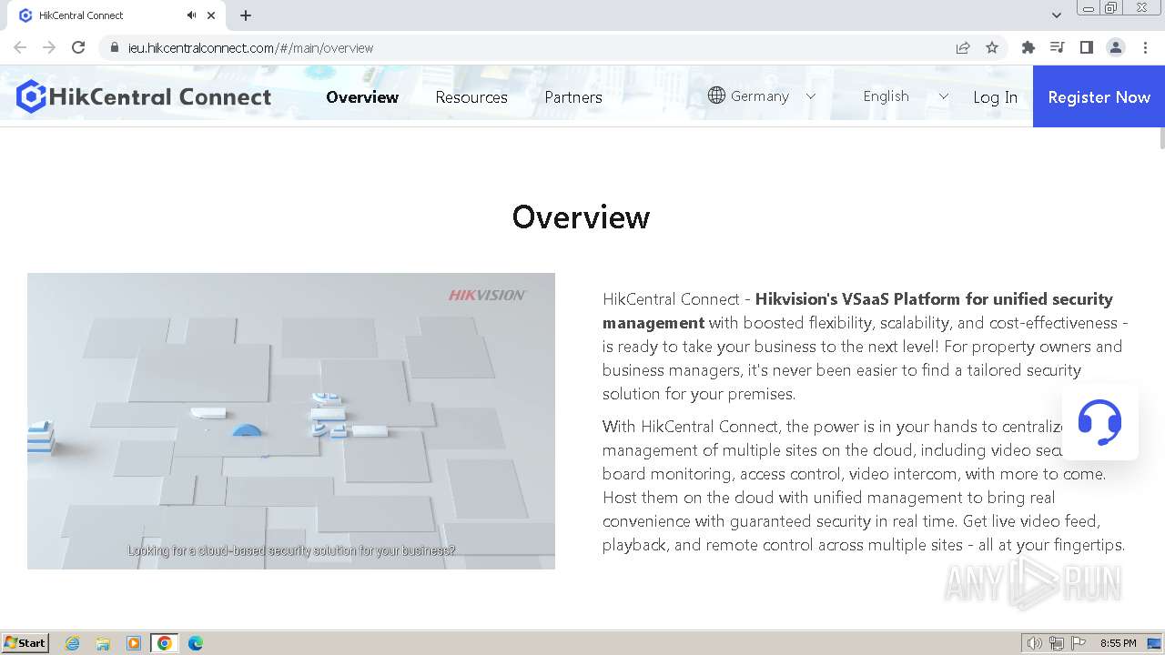
Task: Open tab search chevron
Action: pos(1057,15)
